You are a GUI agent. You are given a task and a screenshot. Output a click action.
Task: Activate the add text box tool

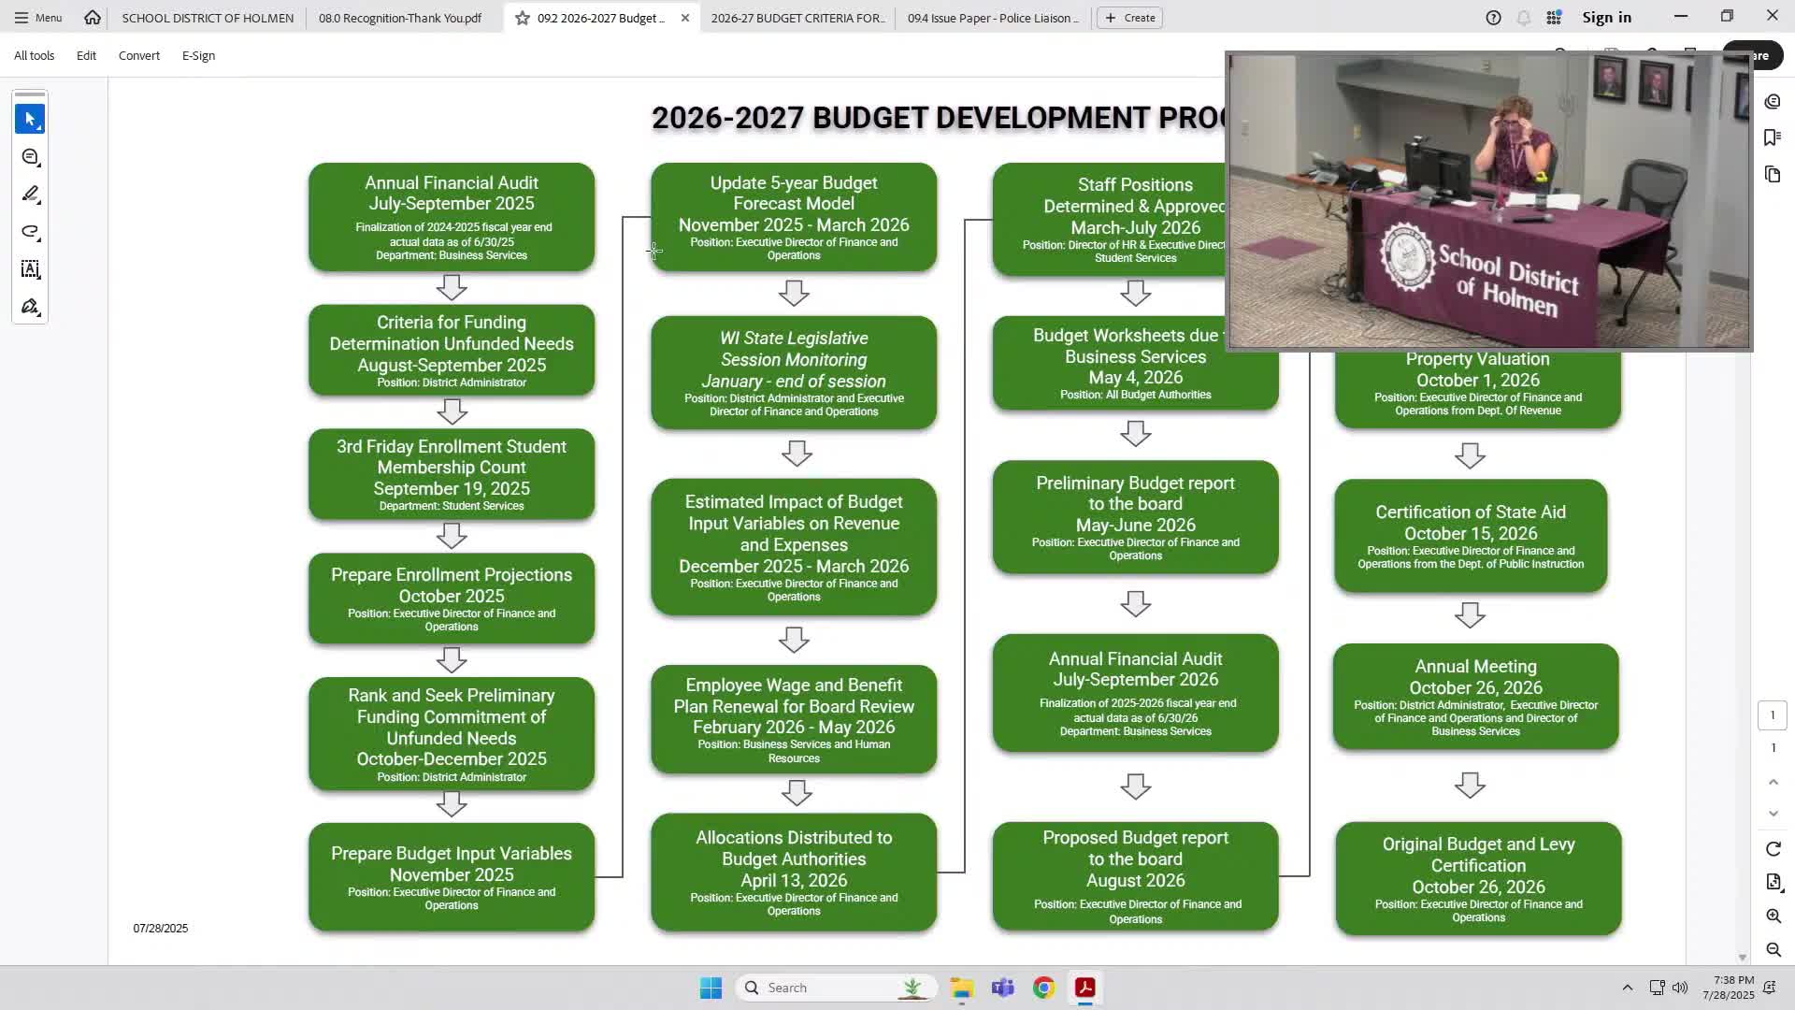coord(30,269)
